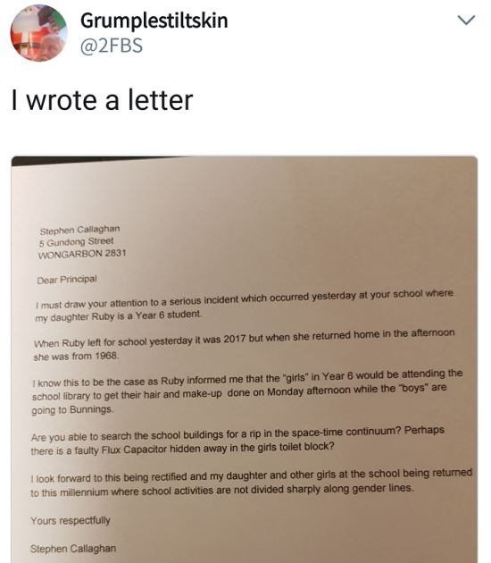This screenshot has height=563, width=491.
Task: Click the 'Yours respectfully' sign-off
Action: pyautogui.click(x=71, y=521)
